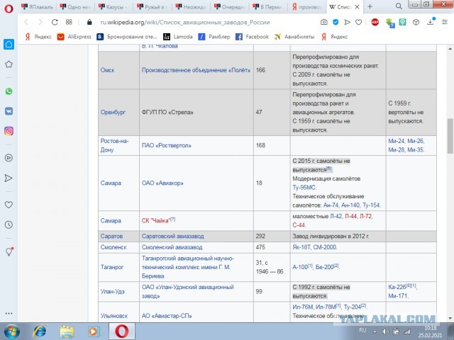
Task: Launch Internet Explorer from the taskbar
Action: pyautogui.click(x=40, y=331)
